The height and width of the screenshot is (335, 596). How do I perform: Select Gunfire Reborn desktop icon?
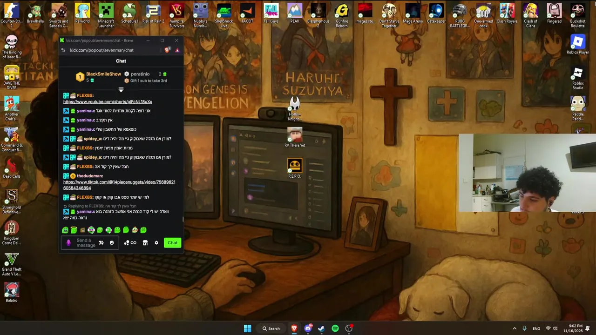click(342, 15)
